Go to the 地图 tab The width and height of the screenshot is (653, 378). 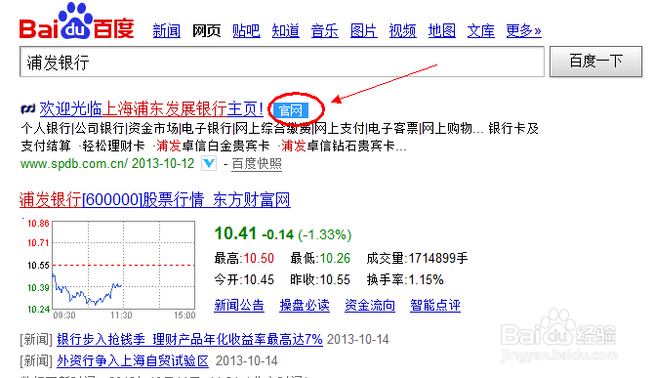tap(442, 31)
